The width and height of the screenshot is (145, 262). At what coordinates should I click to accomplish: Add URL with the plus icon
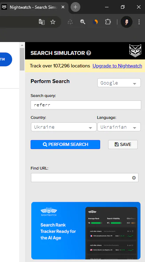134,178
